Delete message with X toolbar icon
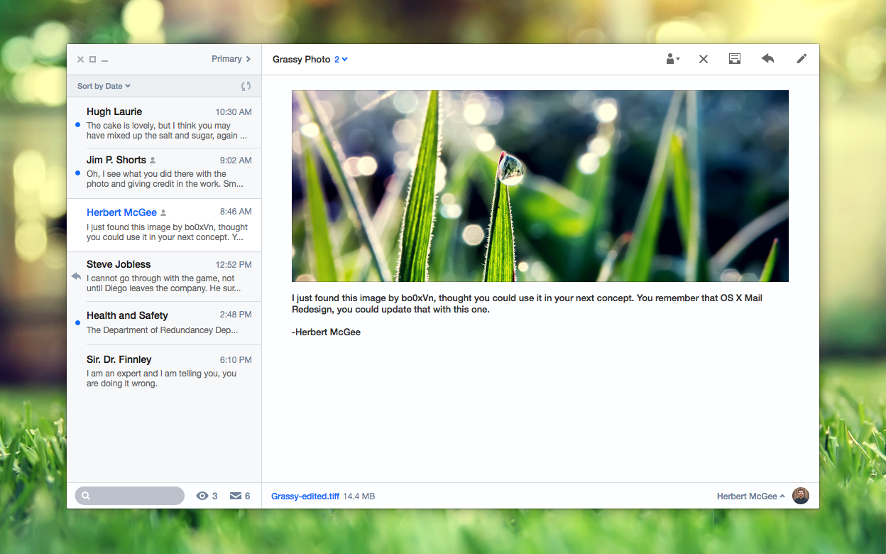Screen dimensions: 886x554 [x=704, y=59]
